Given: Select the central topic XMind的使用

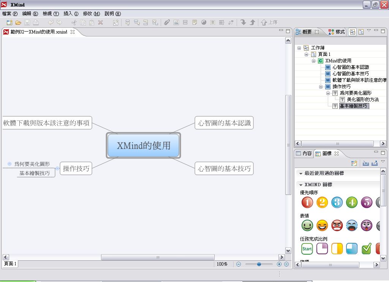Looking at the screenshot, I should 143,146.
